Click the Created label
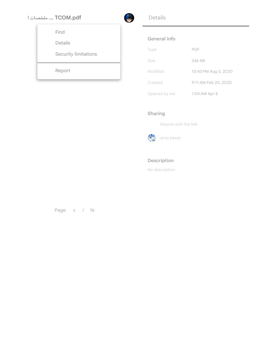Image resolution: width=257 pixels, height=342 pixels. tap(155, 83)
